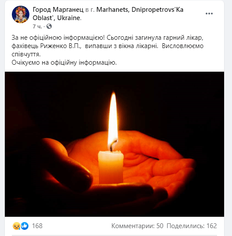Image resolution: width=232 pixels, height=236 pixels.
Task: Open 'Комментарии: 50' comments list
Action: point(137,226)
